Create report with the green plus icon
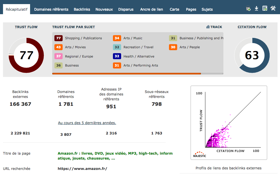This screenshot has height=174, width=280. 265,8
